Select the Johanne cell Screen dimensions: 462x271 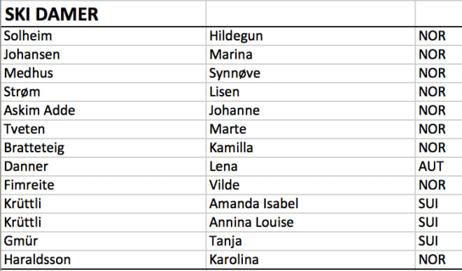click(x=311, y=110)
